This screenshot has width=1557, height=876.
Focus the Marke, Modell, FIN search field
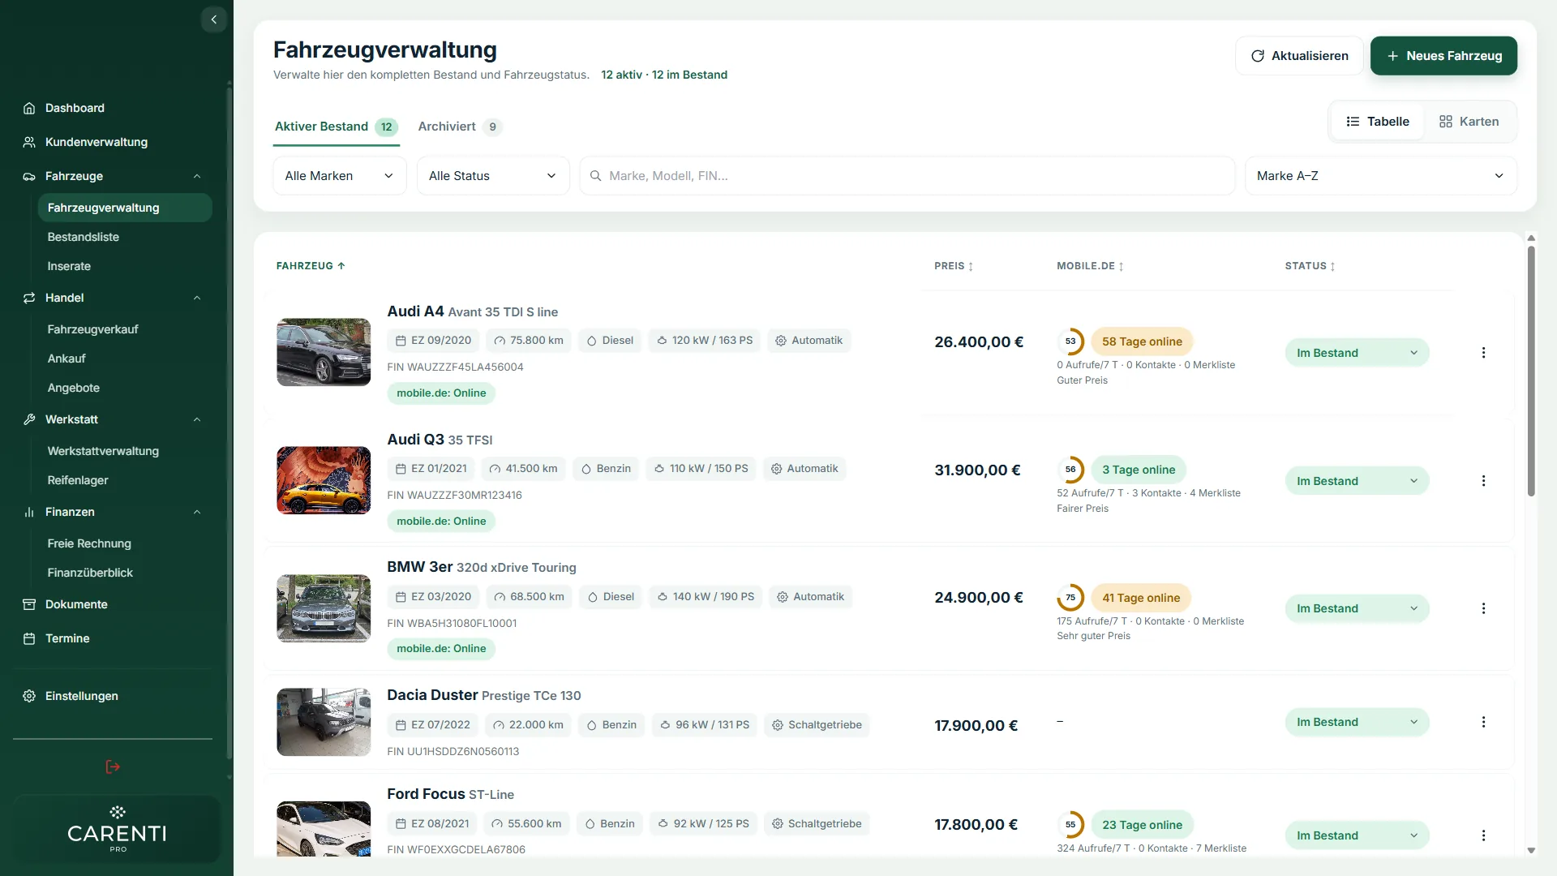pos(907,176)
